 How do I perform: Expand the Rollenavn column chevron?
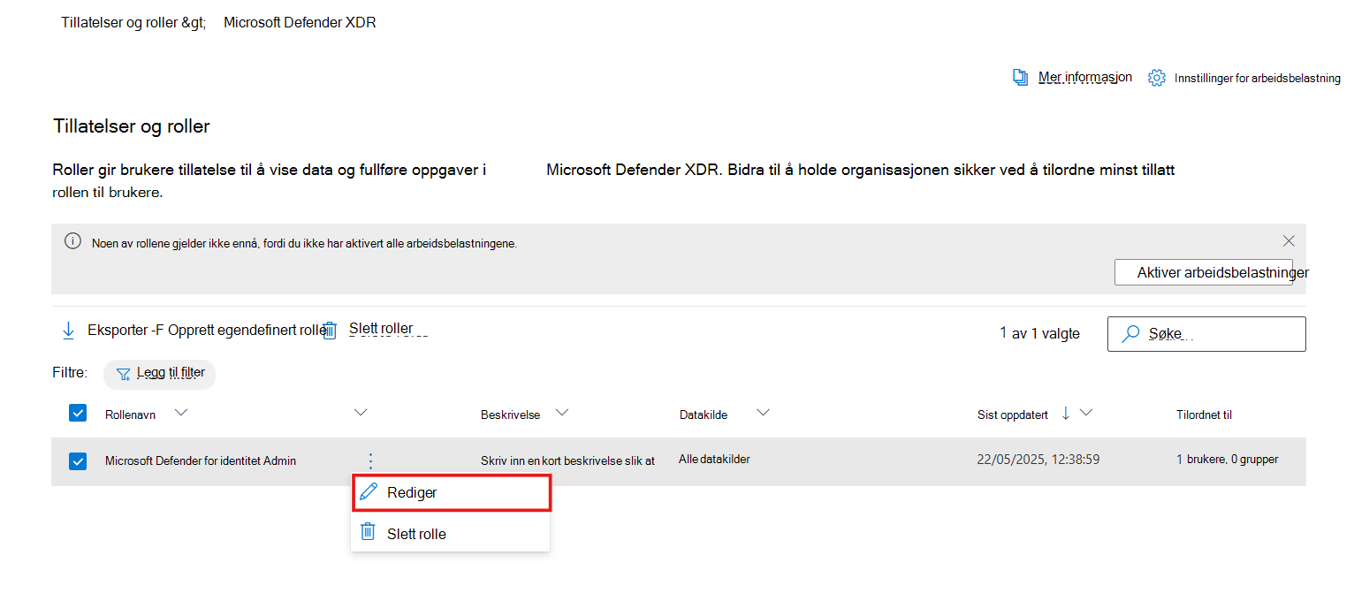(181, 413)
